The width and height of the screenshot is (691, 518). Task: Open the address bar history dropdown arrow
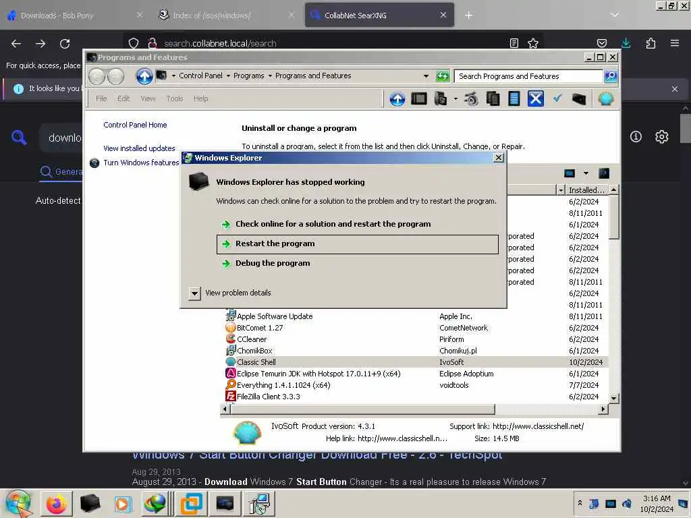[x=426, y=76]
